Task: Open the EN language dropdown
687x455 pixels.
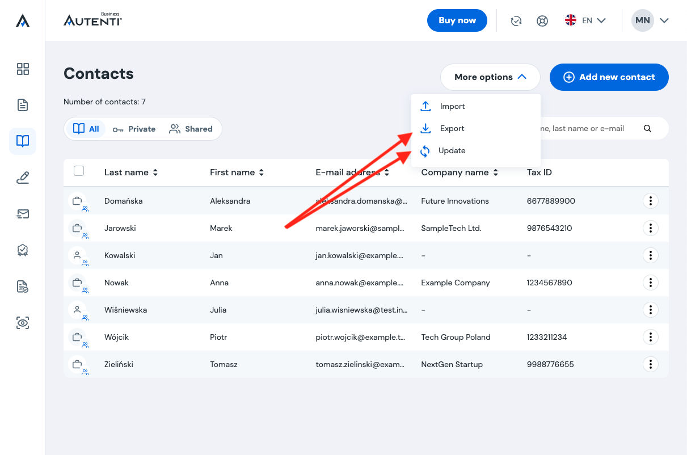Action: 585,20
